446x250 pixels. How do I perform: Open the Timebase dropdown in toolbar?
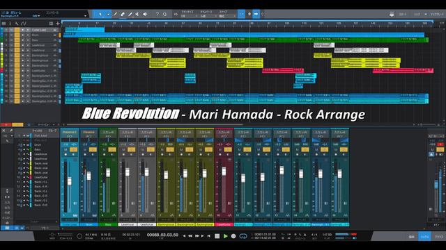[208, 16]
